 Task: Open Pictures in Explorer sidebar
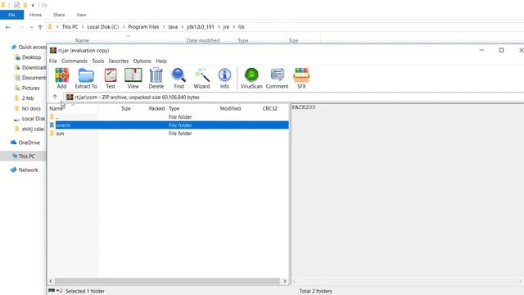pos(27,88)
